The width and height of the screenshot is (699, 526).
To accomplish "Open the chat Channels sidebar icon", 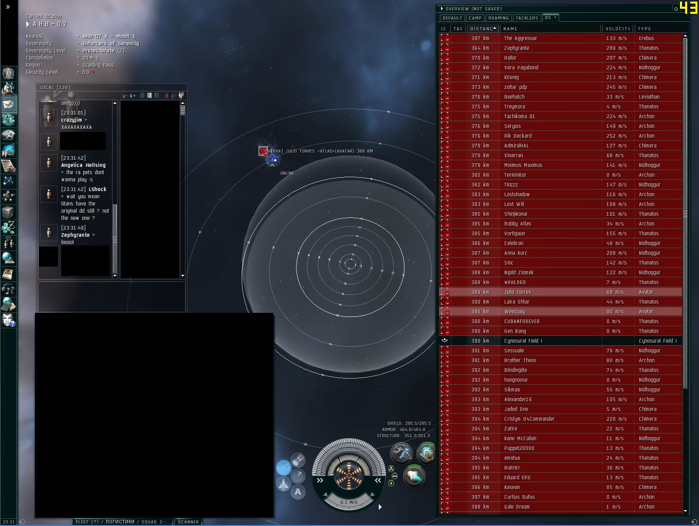I will (x=8, y=243).
